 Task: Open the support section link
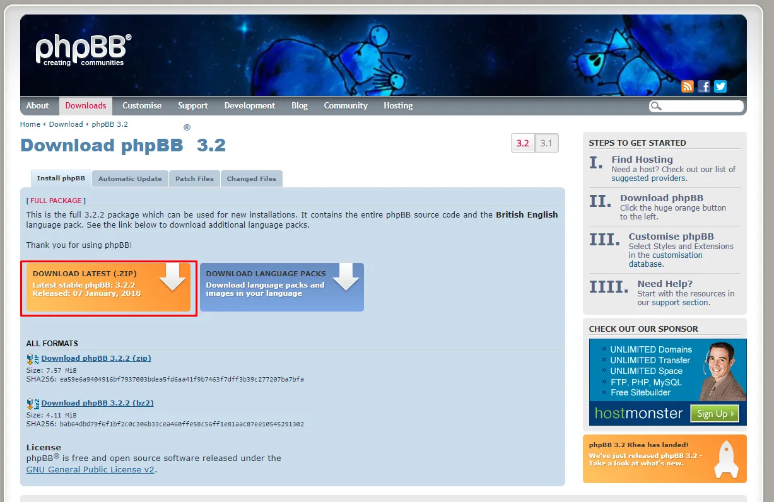[680, 303]
